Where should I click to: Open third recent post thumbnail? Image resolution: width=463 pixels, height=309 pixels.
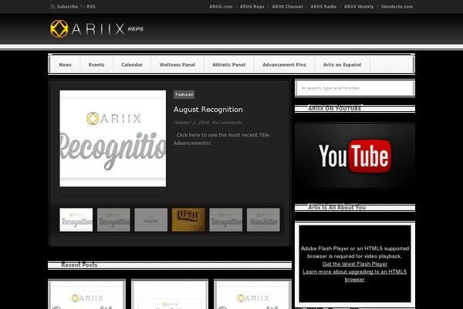pos(253,295)
